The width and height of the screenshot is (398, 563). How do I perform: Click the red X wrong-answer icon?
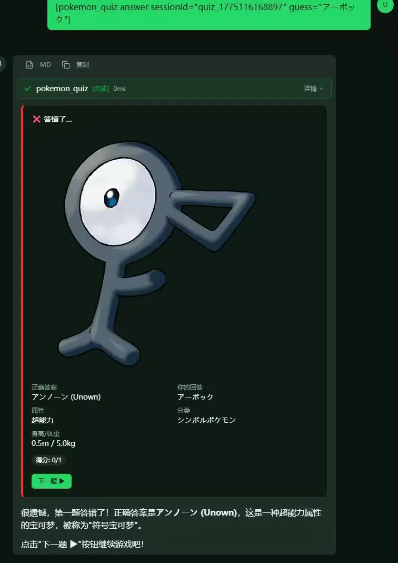point(36,119)
